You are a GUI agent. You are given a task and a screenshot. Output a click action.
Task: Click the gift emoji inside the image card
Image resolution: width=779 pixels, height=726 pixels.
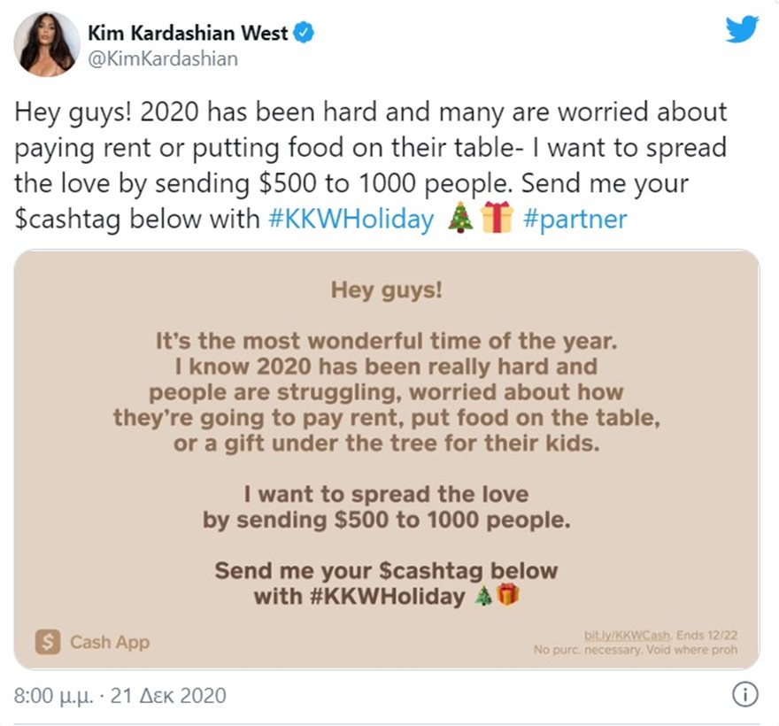(507, 595)
